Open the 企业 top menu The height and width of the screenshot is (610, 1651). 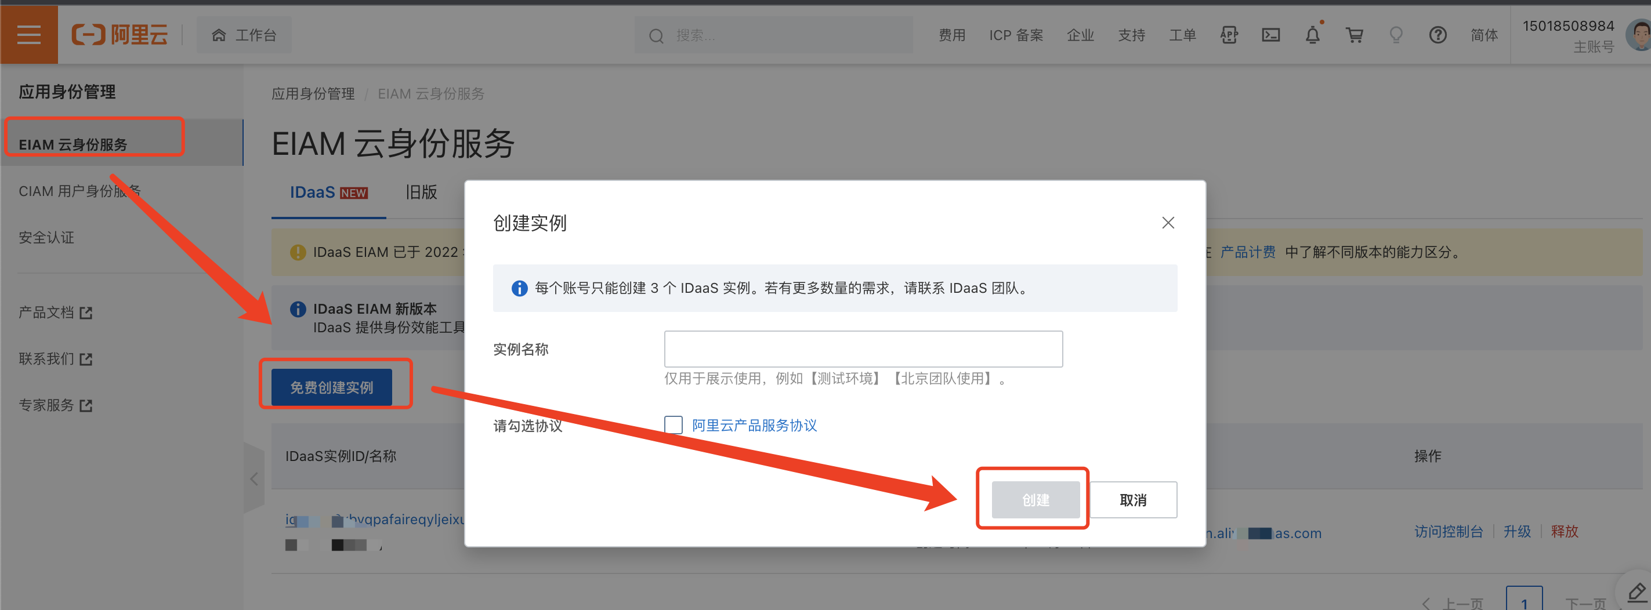click(x=1080, y=35)
